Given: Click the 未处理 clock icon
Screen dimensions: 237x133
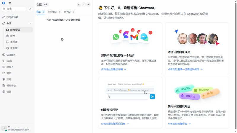Looking at the screenshot, I should click(x=8, y=48).
